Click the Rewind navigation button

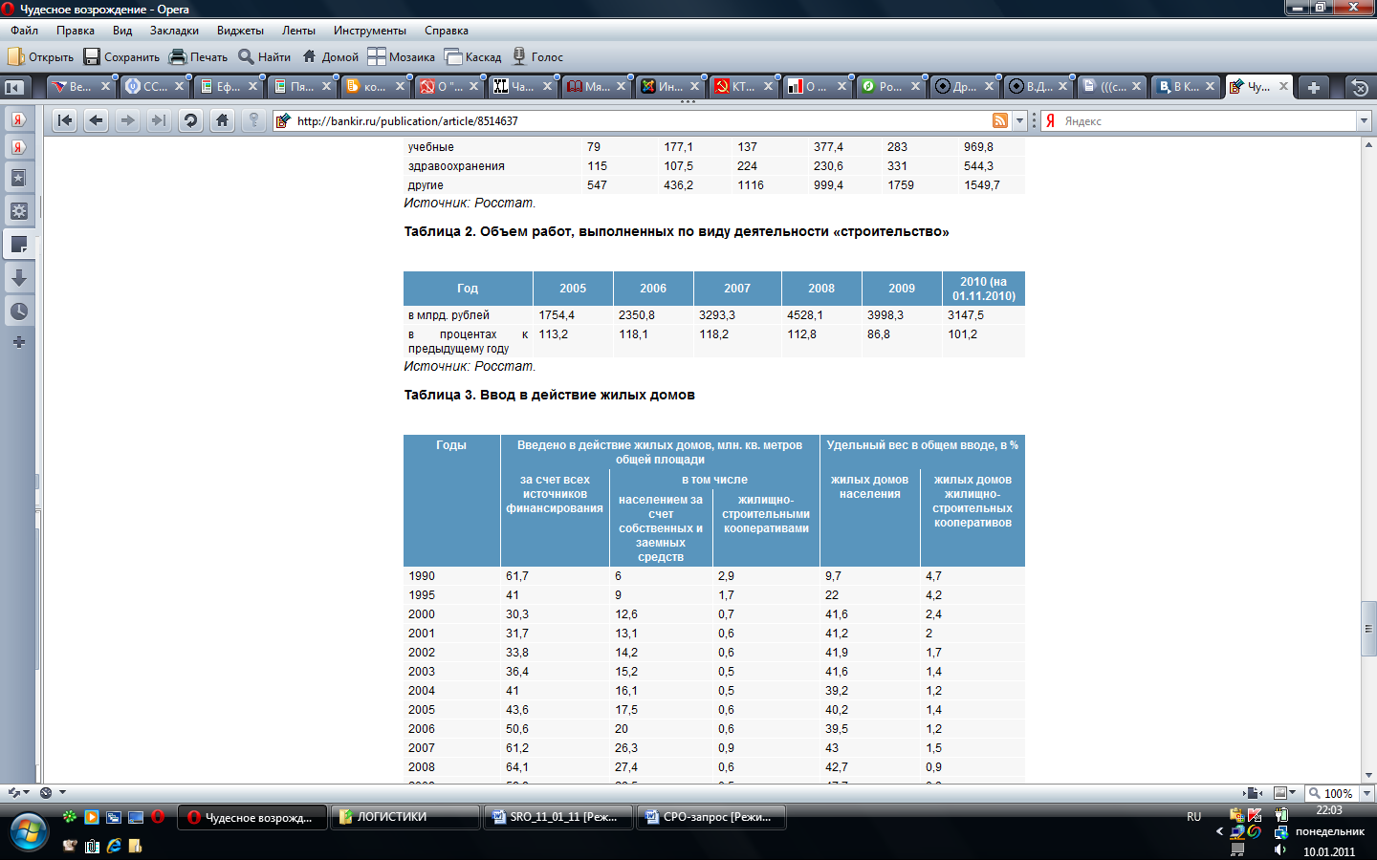(x=64, y=120)
